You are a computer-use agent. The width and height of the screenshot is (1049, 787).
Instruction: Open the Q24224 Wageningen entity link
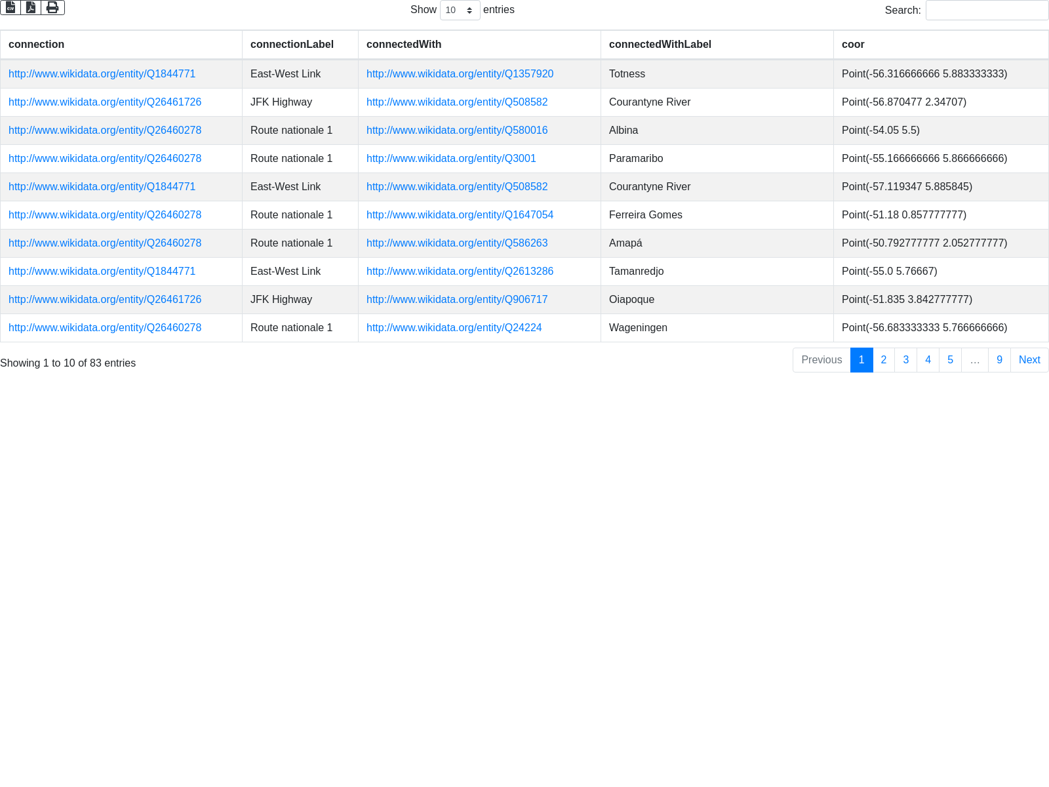(454, 328)
